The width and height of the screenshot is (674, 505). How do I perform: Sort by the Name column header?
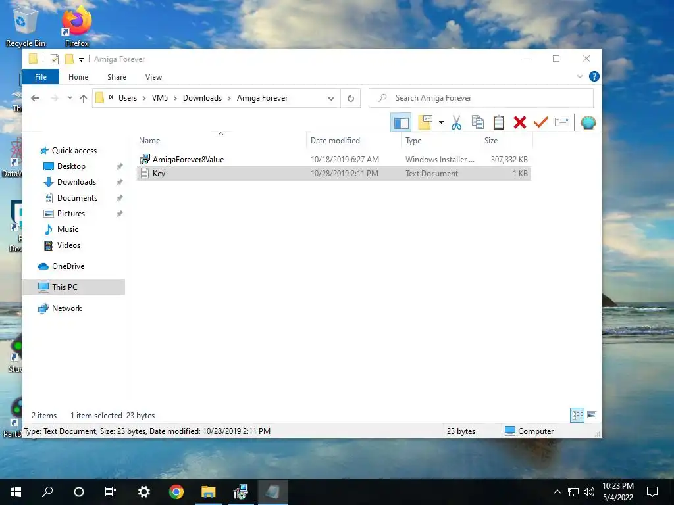tap(220, 141)
